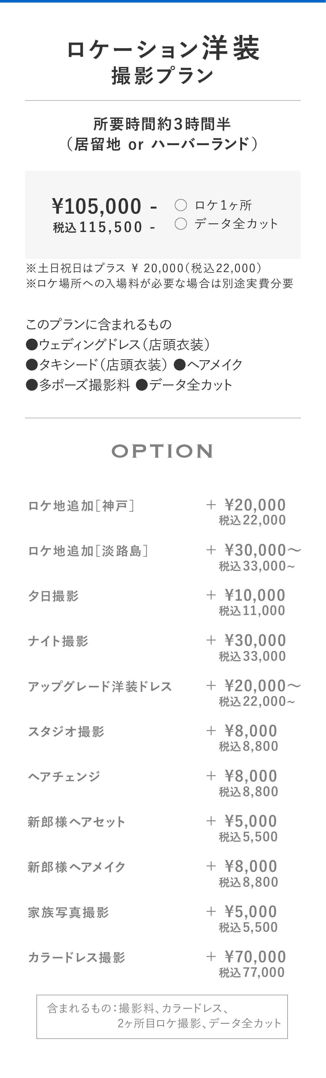This screenshot has width=326, height=1078.
Task: Click the plus icon for カラードレス撮影
Action: [211, 957]
